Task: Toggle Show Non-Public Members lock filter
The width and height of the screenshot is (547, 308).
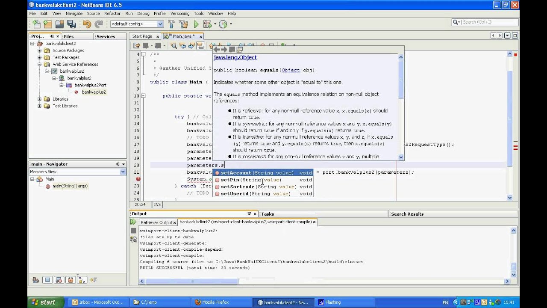Action: [x=71, y=280]
